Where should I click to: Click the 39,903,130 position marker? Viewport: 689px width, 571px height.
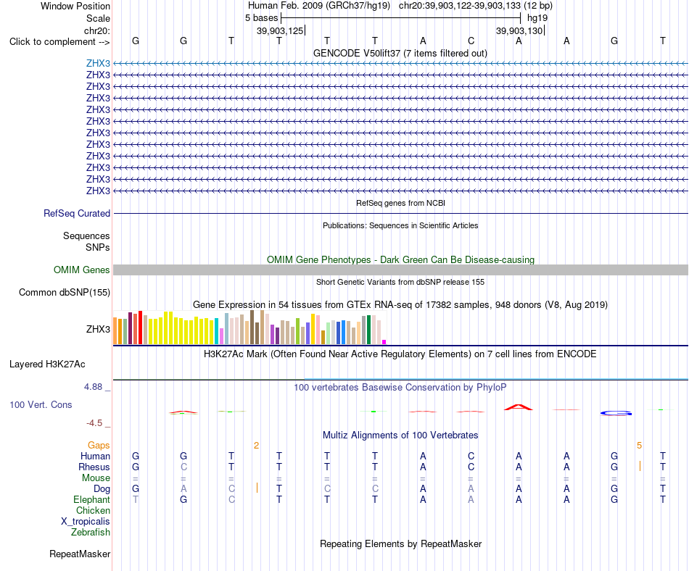520,30
